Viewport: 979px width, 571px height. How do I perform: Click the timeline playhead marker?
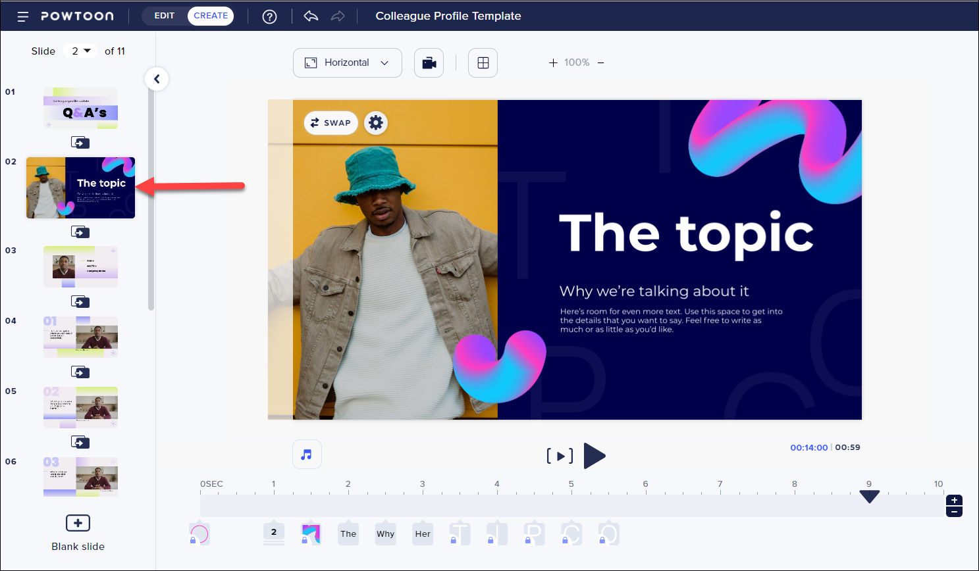(x=869, y=497)
